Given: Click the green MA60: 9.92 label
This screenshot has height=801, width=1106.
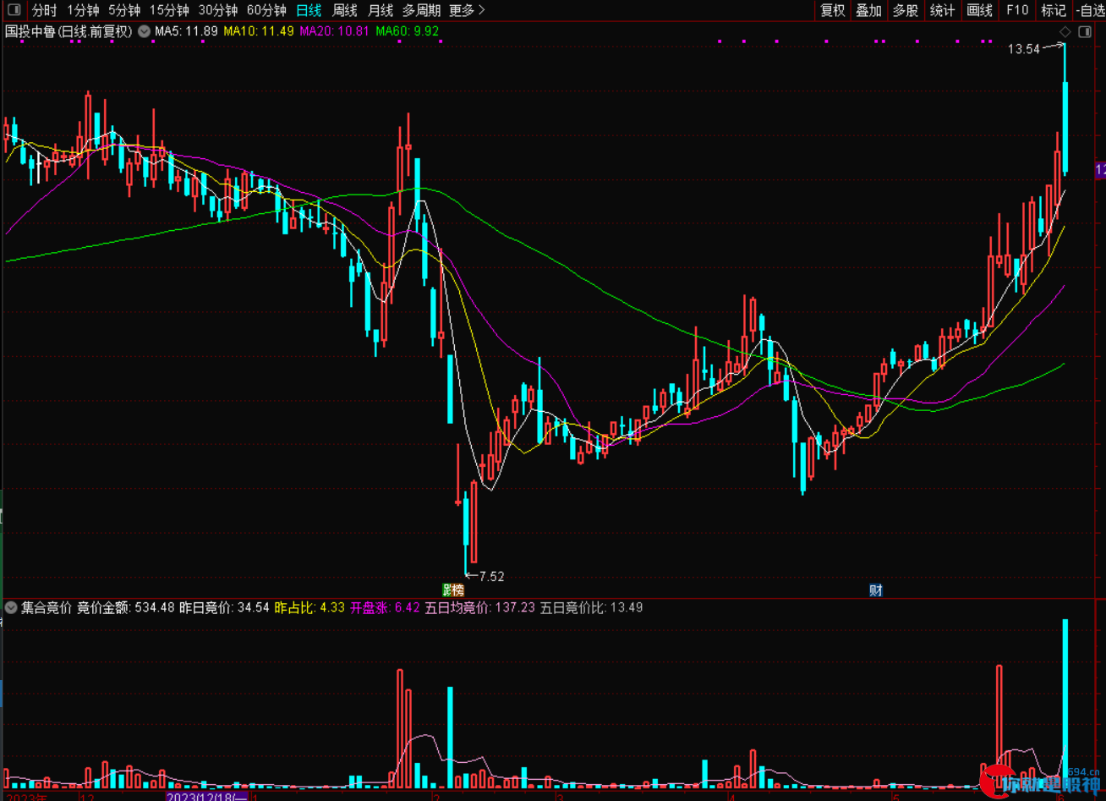Looking at the screenshot, I should [407, 31].
